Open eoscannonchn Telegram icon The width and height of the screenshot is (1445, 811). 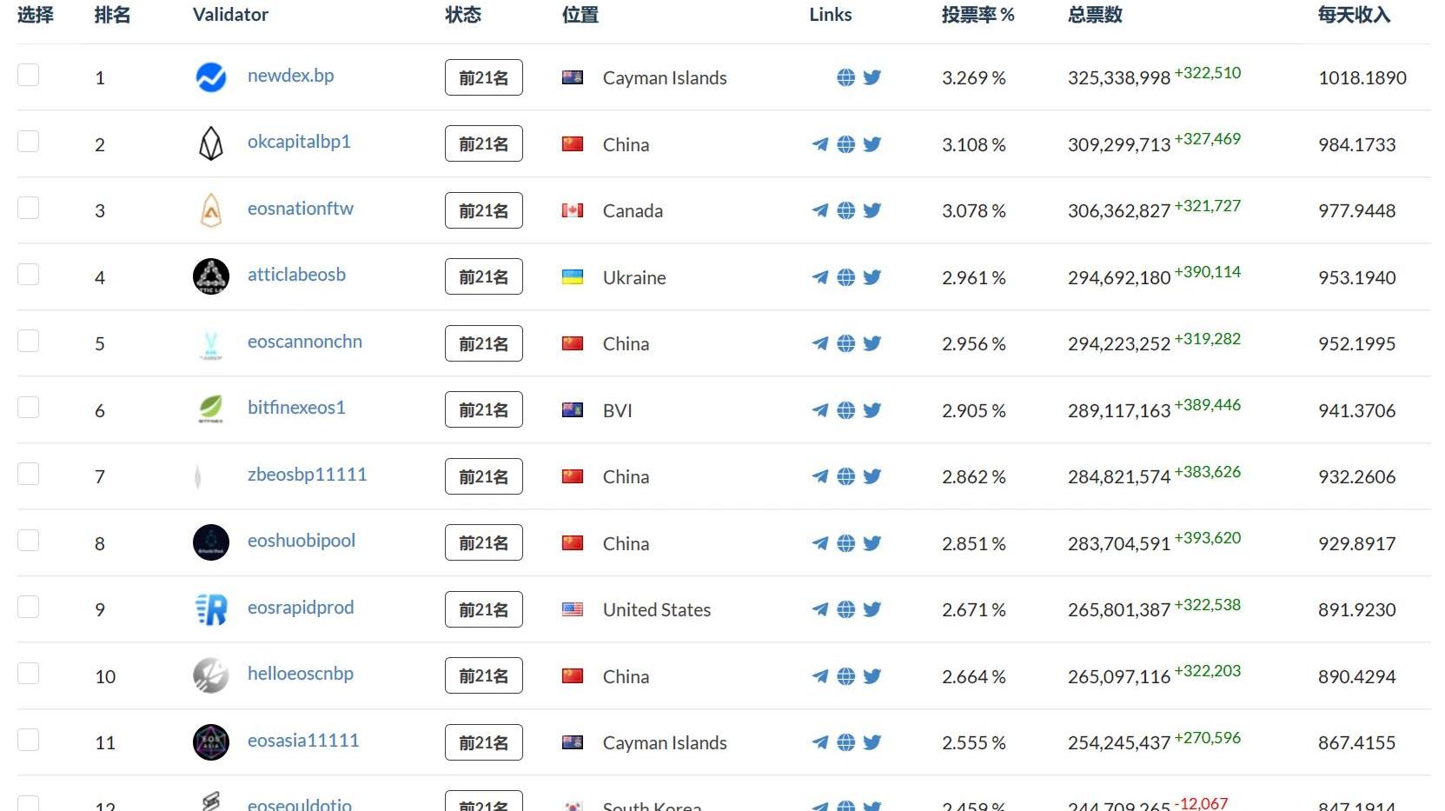(x=819, y=343)
